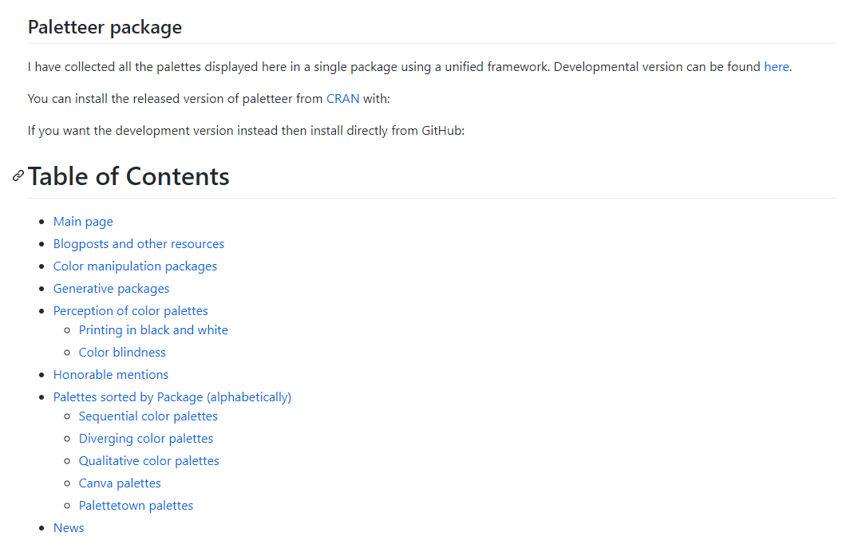Follow the CRAN link
This screenshot has width=842, height=556.
pyautogui.click(x=342, y=99)
